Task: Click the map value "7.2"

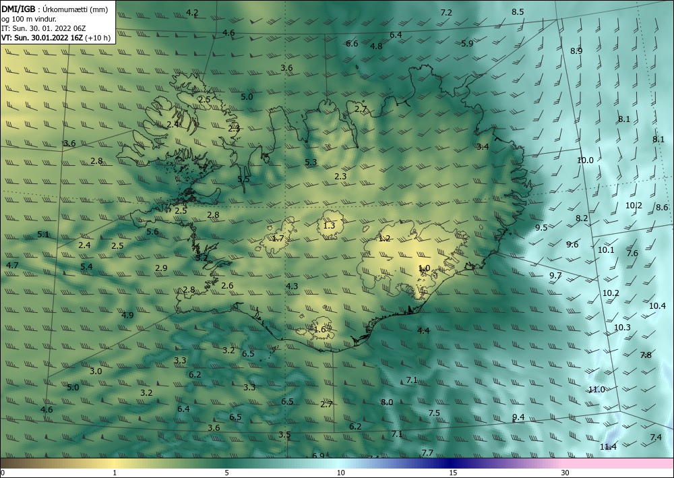Action: (446, 12)
